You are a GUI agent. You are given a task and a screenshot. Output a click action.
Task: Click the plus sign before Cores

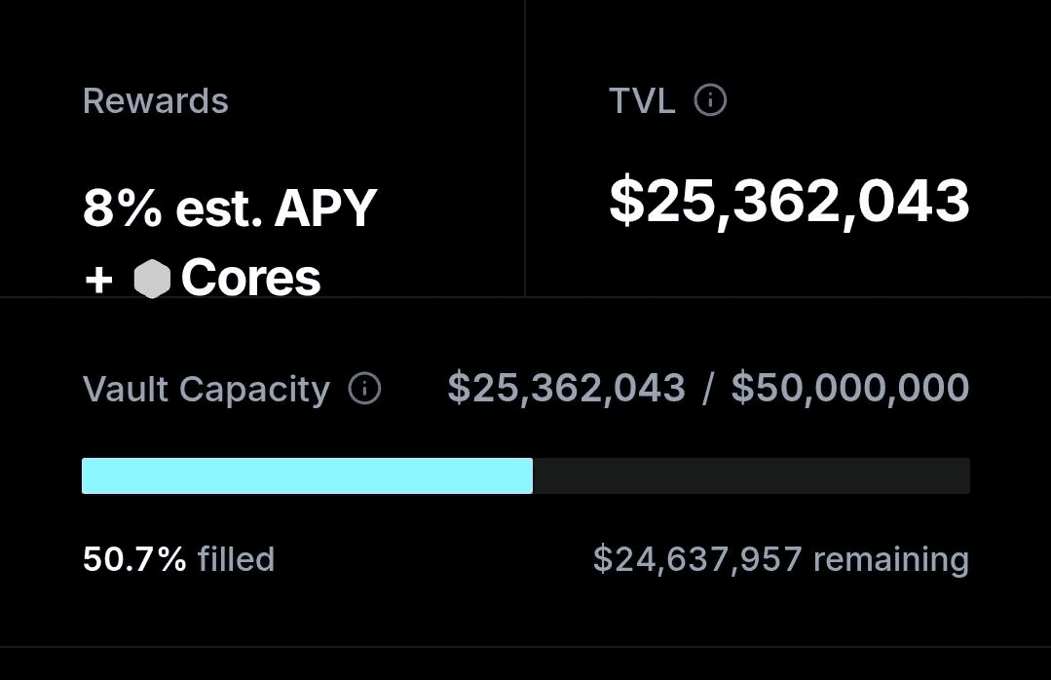click(x=98, y=280)
